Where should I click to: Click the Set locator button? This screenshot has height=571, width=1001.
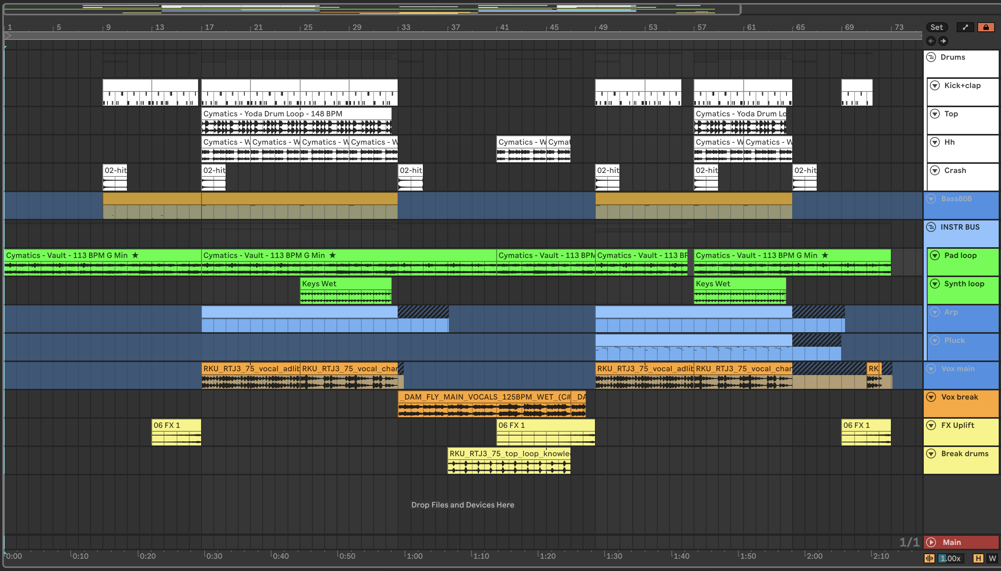tap(937, 27)
